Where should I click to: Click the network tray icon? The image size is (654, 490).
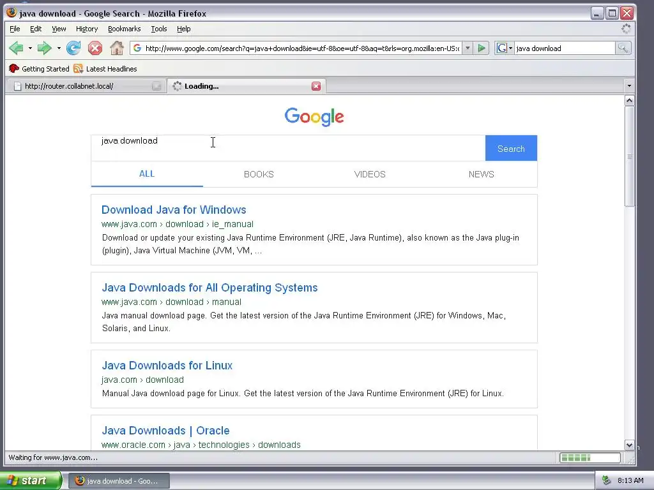(x=607, y=480)
